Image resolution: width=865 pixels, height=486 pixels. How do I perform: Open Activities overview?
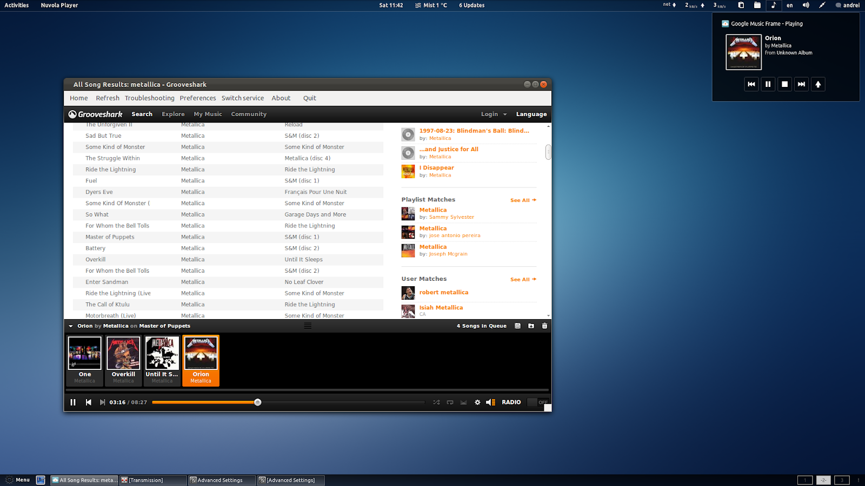(17, 5)
